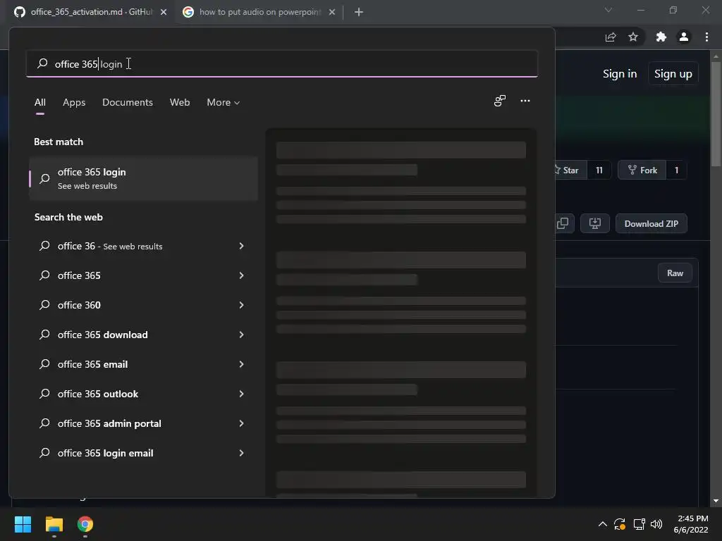The width and height of the screenshot is (722, 541).
Task: Expand arrow next to office 36 suggestion
Action: 241,246
